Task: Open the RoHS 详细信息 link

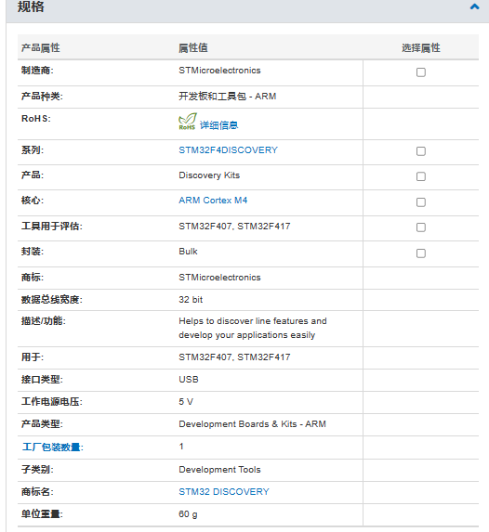Action: 218,125
